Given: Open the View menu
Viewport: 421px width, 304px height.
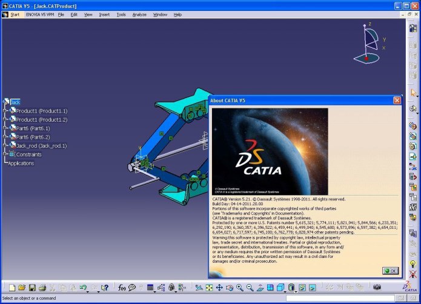Looking at the screenshot, I should coord(88,15).
